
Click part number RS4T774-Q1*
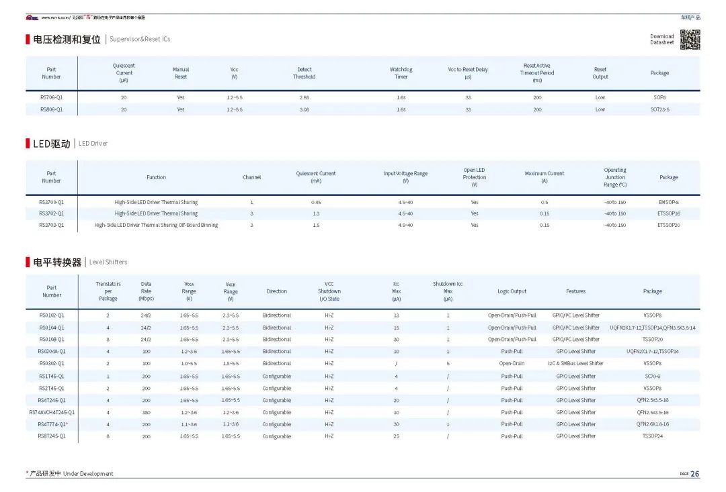53,424
